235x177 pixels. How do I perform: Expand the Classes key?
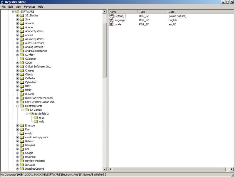point(18,70)
